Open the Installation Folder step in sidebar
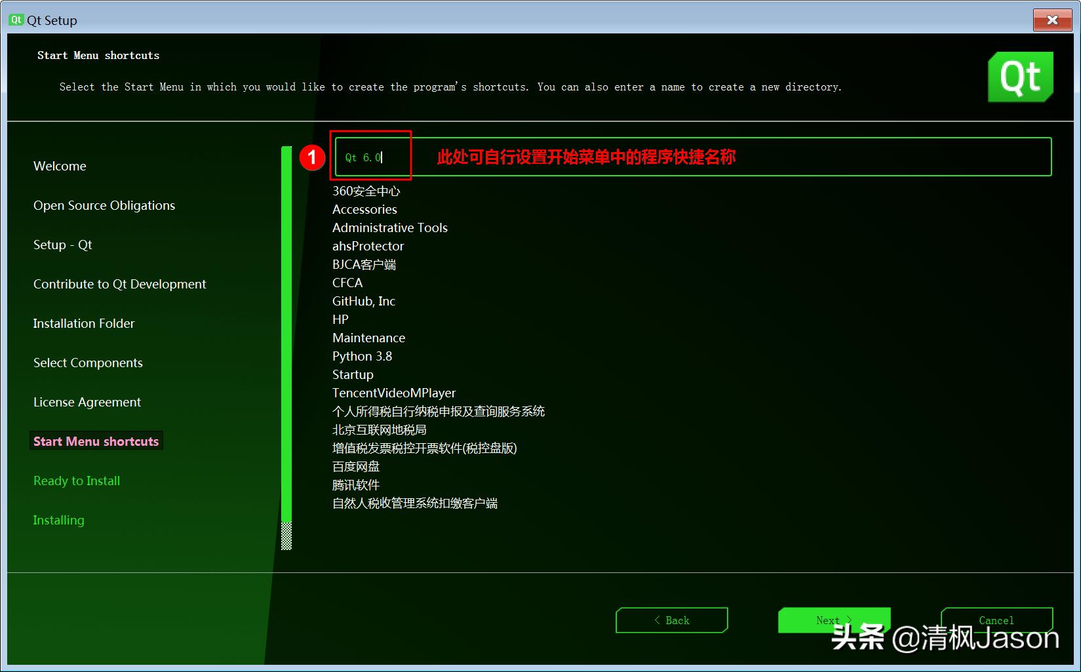The height and width of the screenshot is (672, 1081). click(x=83, y=323)
